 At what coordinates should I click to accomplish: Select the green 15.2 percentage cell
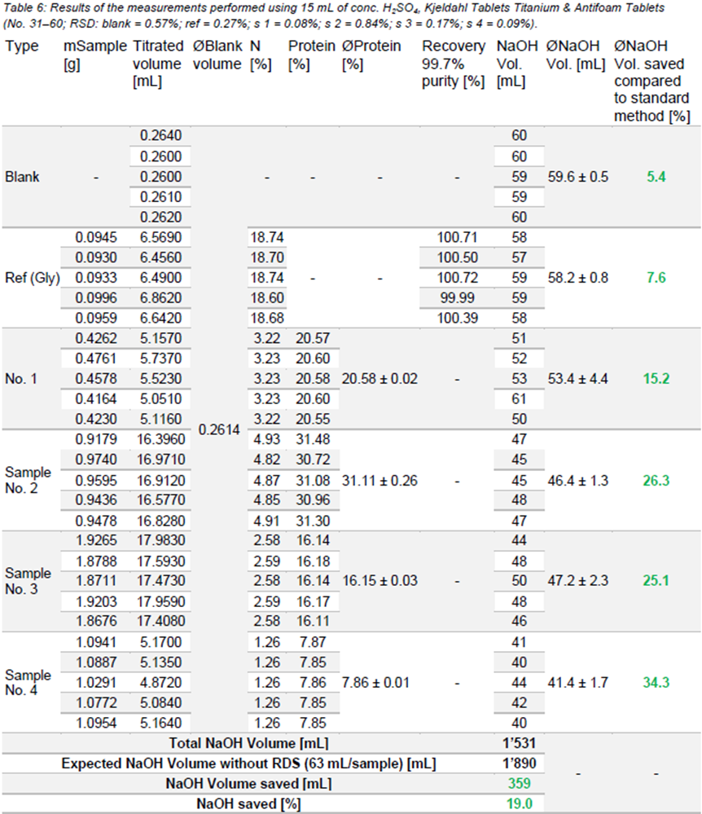point(654,379)
